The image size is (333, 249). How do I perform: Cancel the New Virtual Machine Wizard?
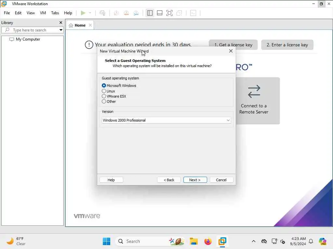coord(221,180)
